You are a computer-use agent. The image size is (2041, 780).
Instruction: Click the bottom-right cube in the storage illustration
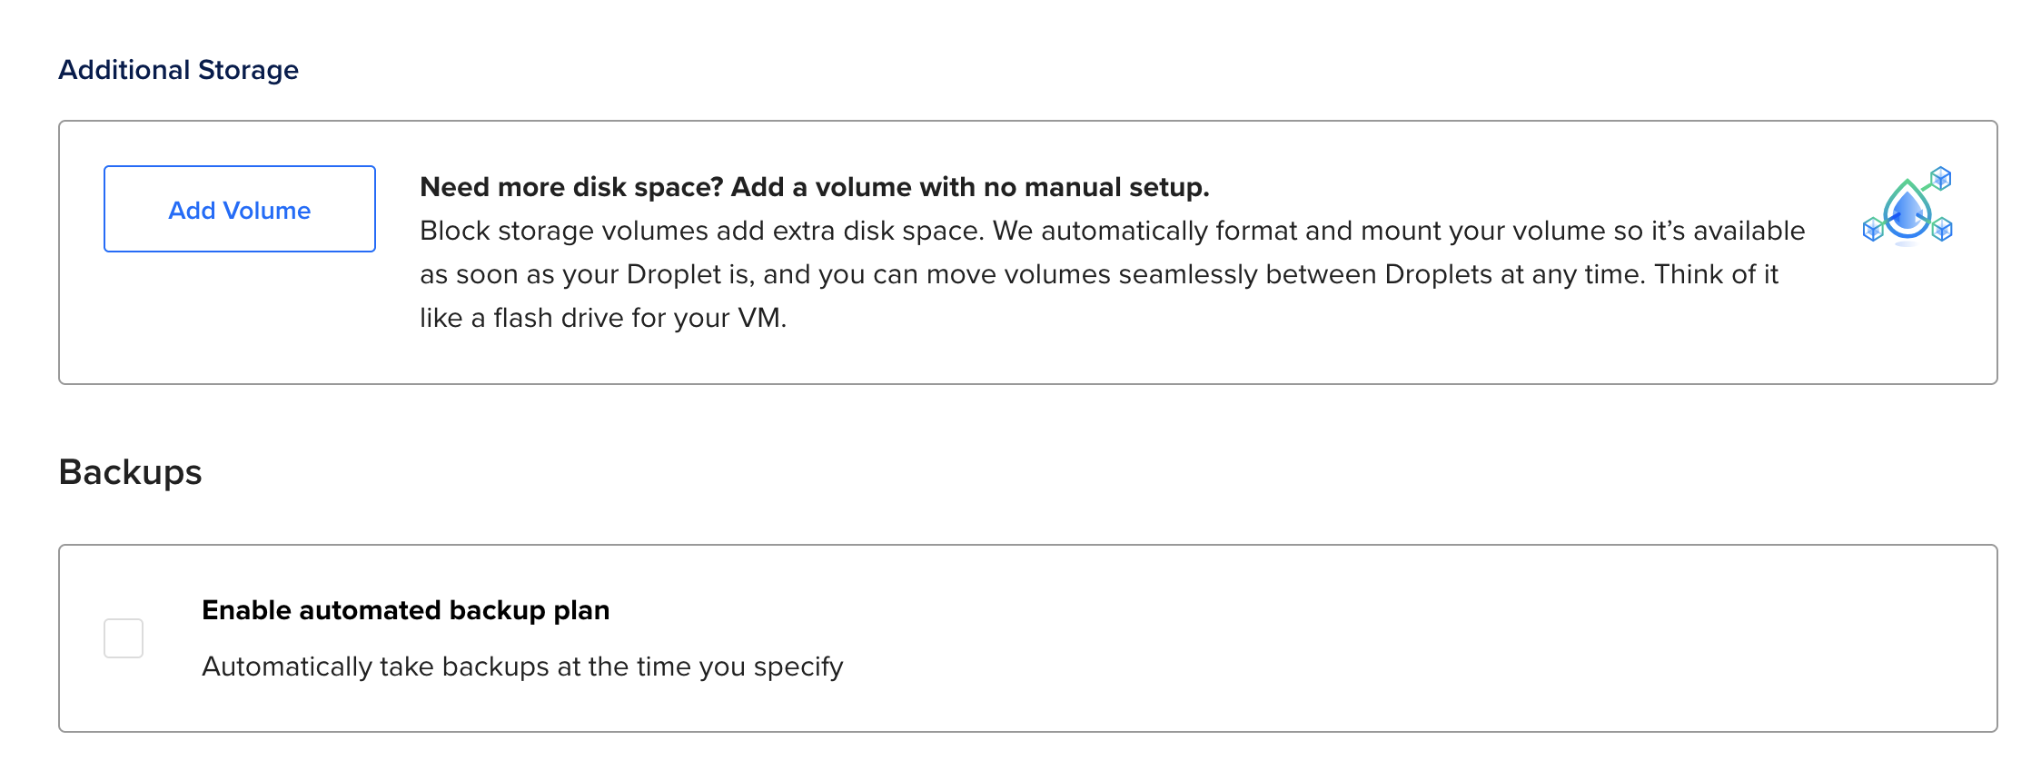pyautogui.click(x=1942, y=229)
